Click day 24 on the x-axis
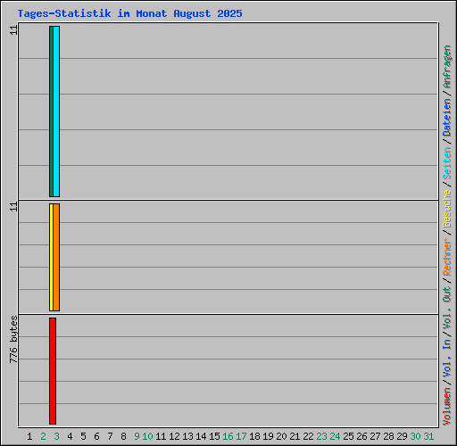 click(x=335, y=436)
